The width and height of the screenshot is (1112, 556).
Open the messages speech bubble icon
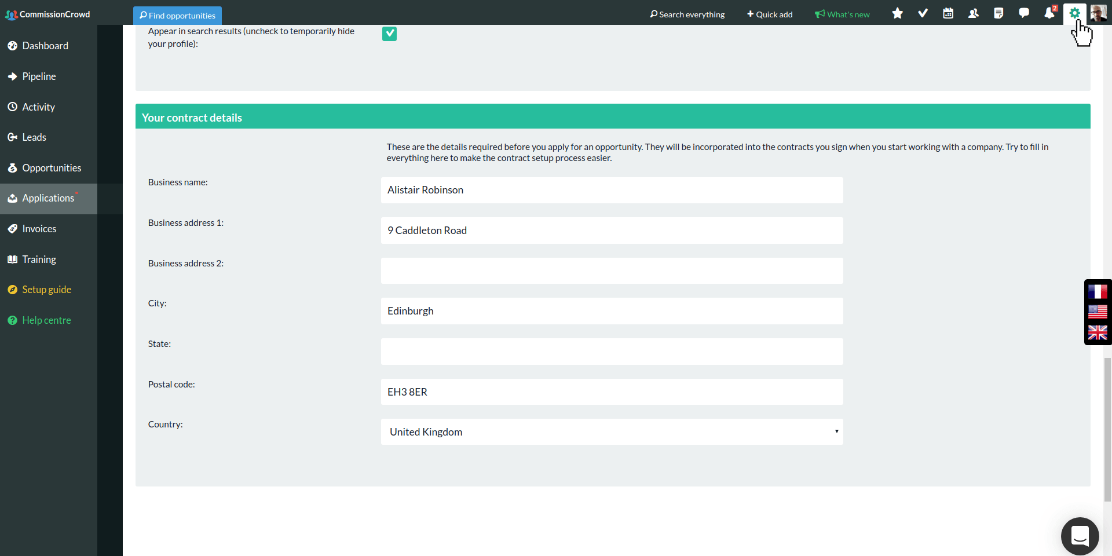coord(1024,13)
